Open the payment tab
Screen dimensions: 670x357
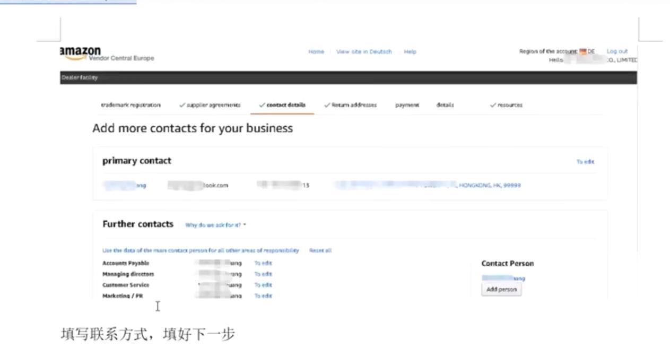pos(407,105)
